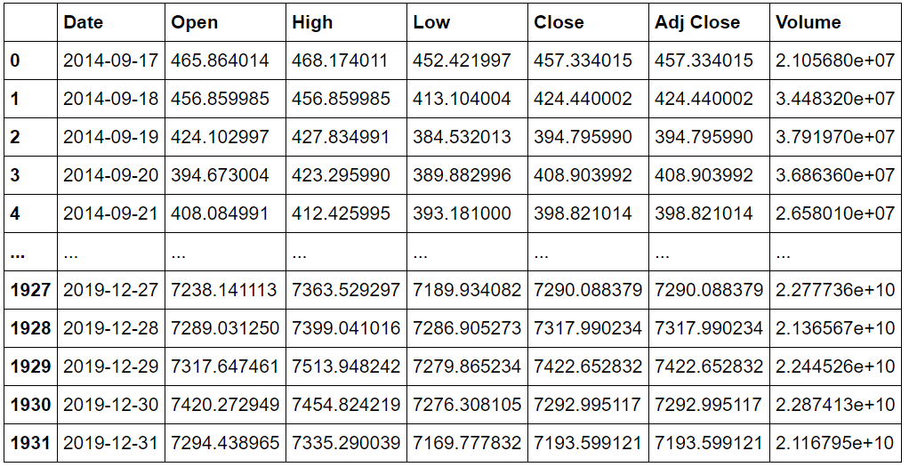Viewport: 909px width, 467px height.
Task: Select the ellipsis row index cell
Action: click(x=18, y=253)
